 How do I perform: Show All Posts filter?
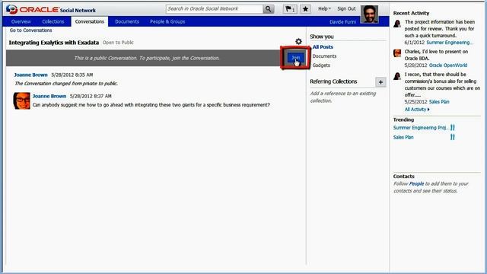pos(323,47)
